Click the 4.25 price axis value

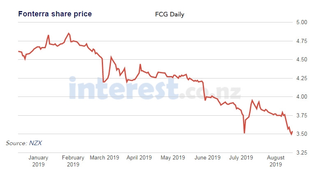(302, 78)
